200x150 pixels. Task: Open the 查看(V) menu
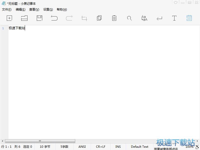(34, 9)
